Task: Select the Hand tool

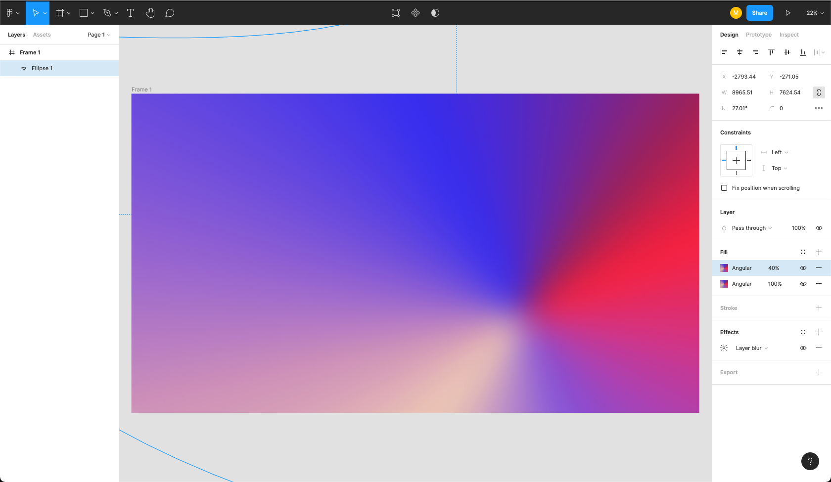Action: click(150, 13)
